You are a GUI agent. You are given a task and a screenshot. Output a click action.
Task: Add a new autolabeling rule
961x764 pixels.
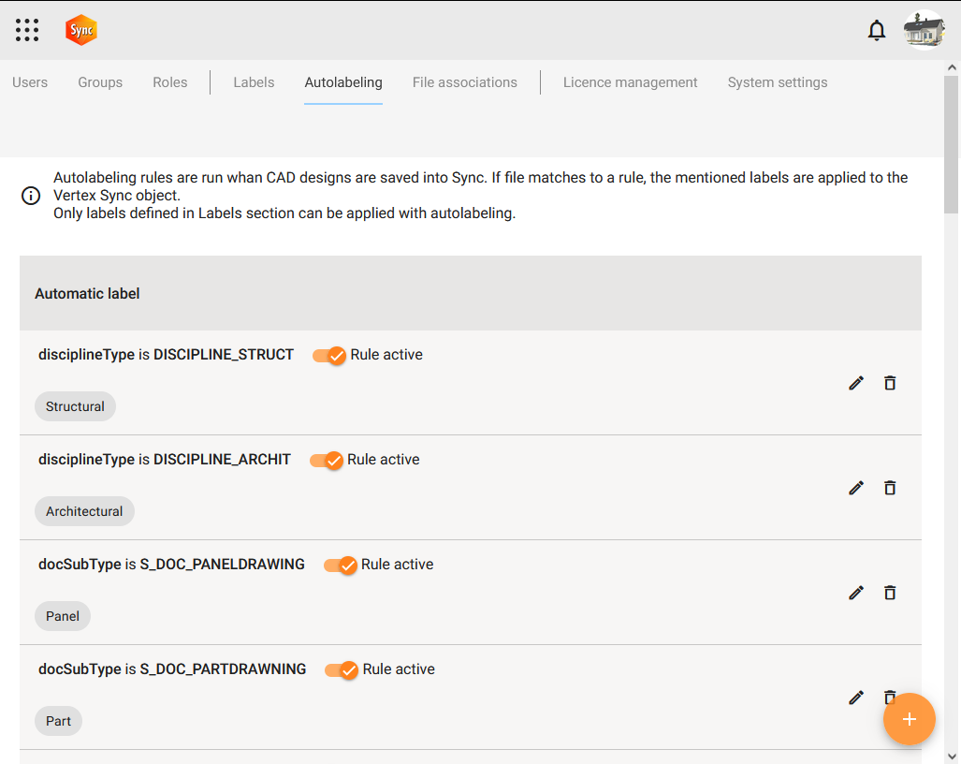click(909, 719)
